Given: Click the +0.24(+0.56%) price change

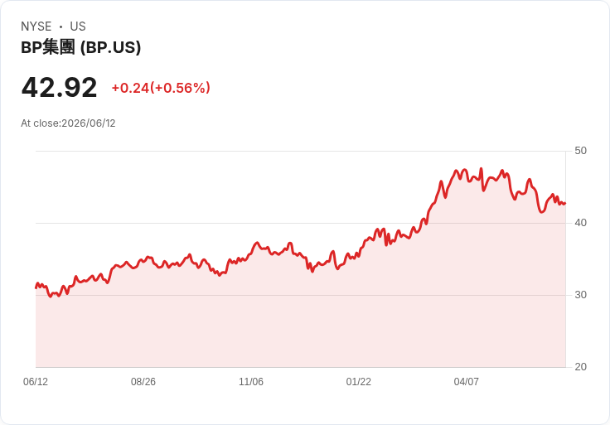Looking at the screenshot, I should tap(161, 88).
